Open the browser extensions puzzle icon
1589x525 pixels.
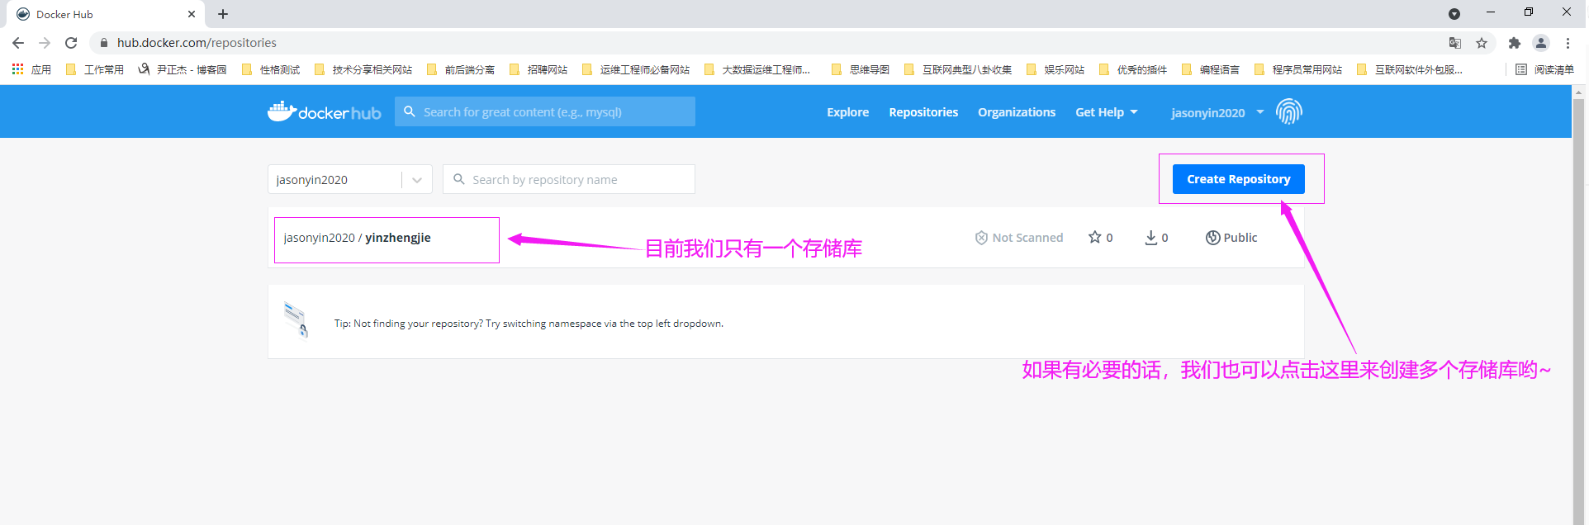[x=1514, y=43]
